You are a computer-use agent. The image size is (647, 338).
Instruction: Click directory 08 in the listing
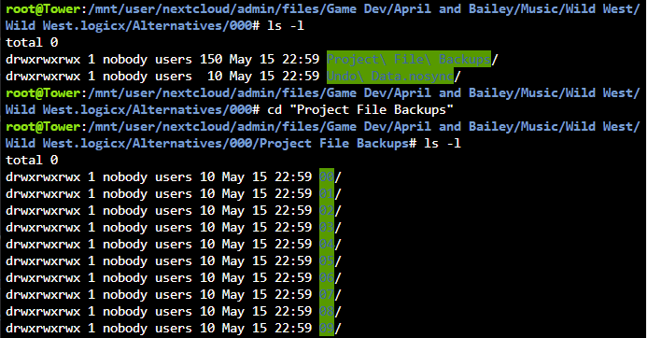pyautogui.click(x=327, y=311)
